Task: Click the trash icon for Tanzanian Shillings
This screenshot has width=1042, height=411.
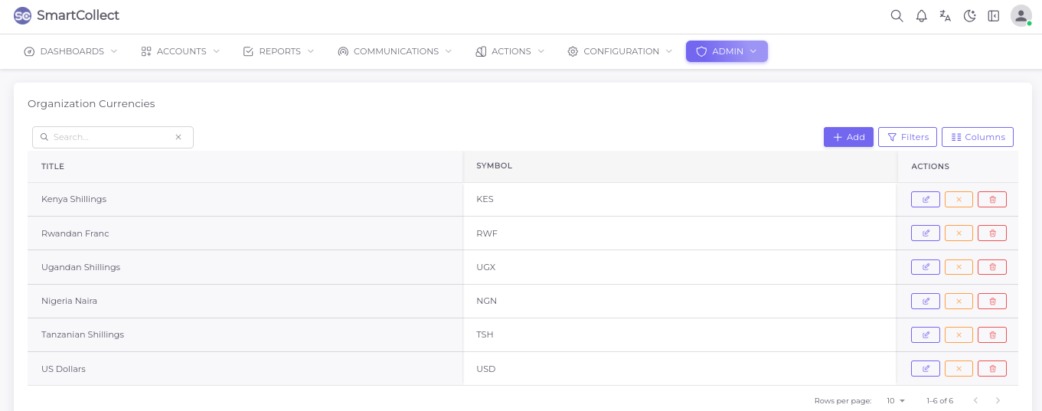Action: 992,334
